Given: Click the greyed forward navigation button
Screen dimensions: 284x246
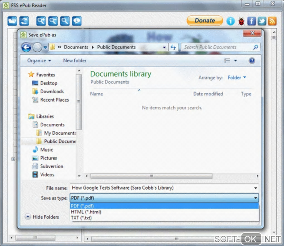Looking at the screenshot, I should [37, 47].
